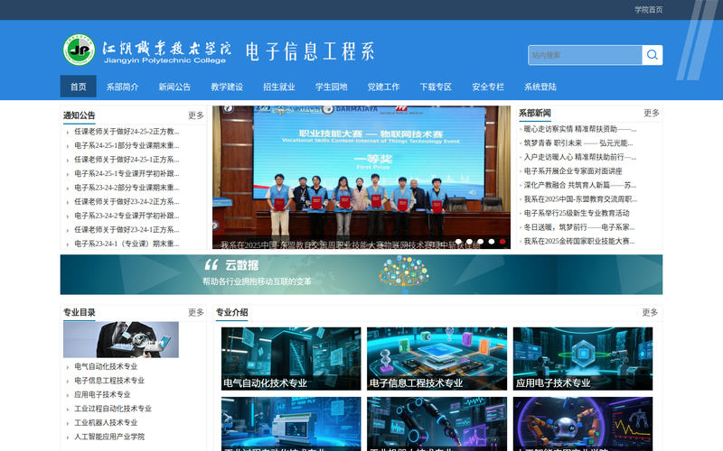723x451 pixels.
Task: Open notice 任课老师关于做好24-25-2正方教...
Action: 127,132
